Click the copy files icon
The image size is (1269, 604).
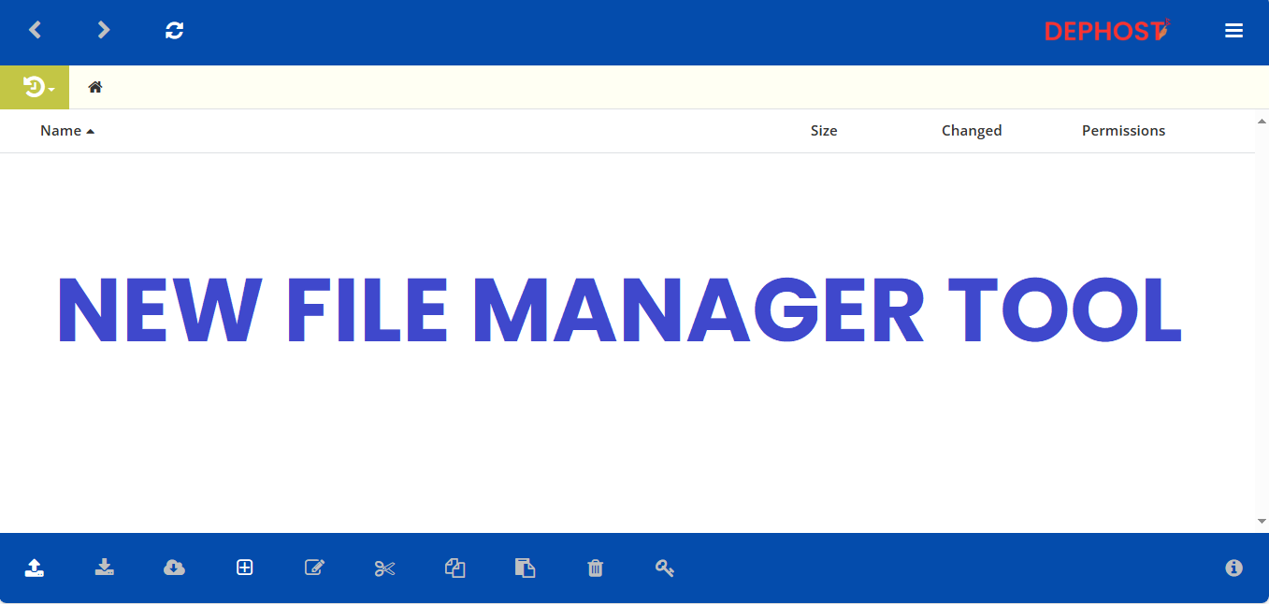click(455, 568)
